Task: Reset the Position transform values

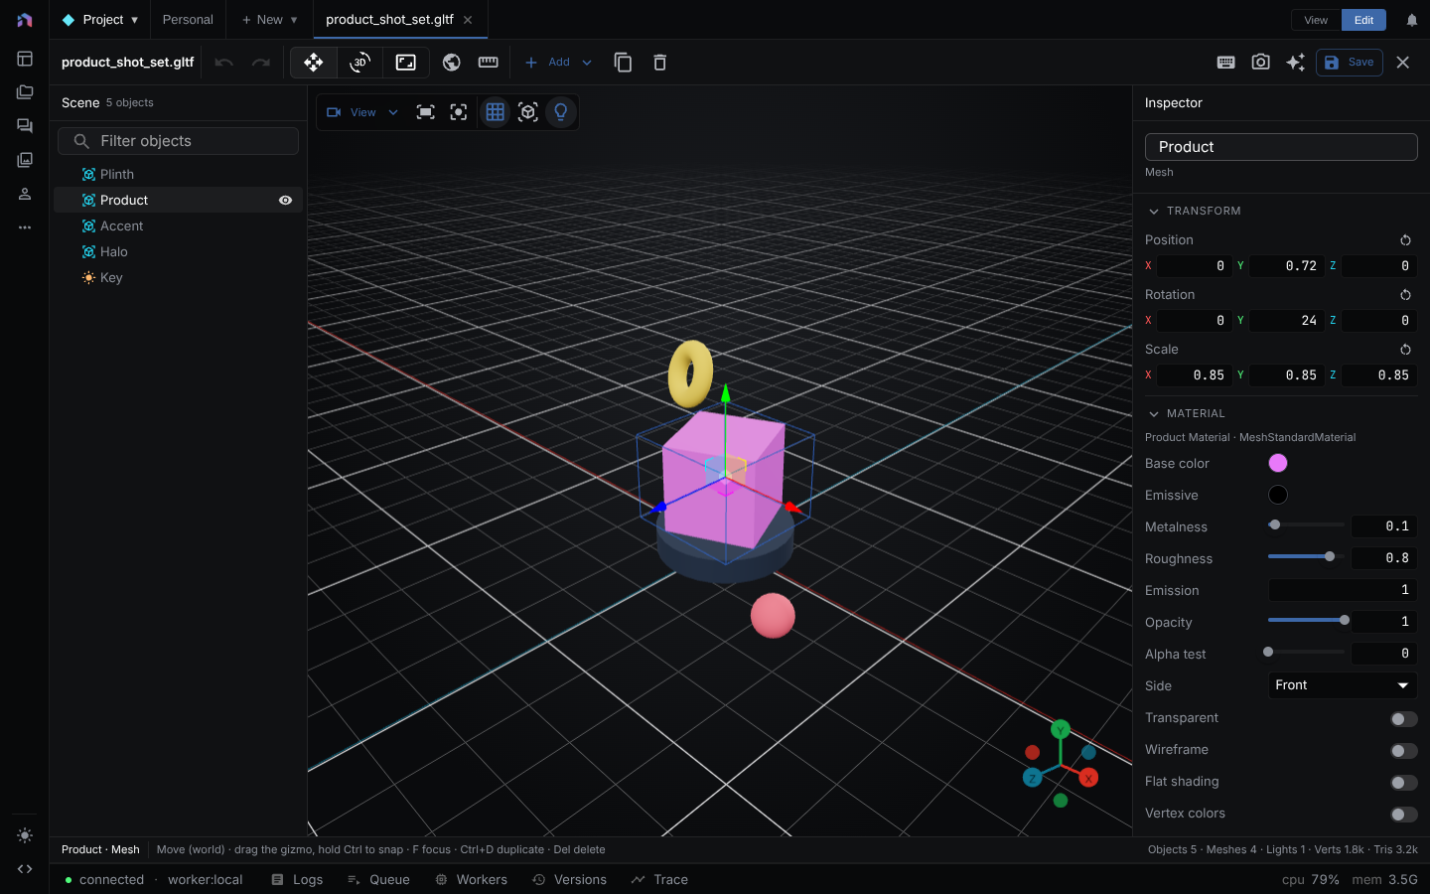Action: point(1405,240)
